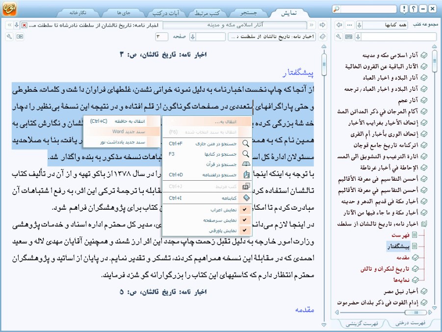The image size is (442, 332).
Task: Click the book icon left of the book title dropdown
Action: click(323, 37)
